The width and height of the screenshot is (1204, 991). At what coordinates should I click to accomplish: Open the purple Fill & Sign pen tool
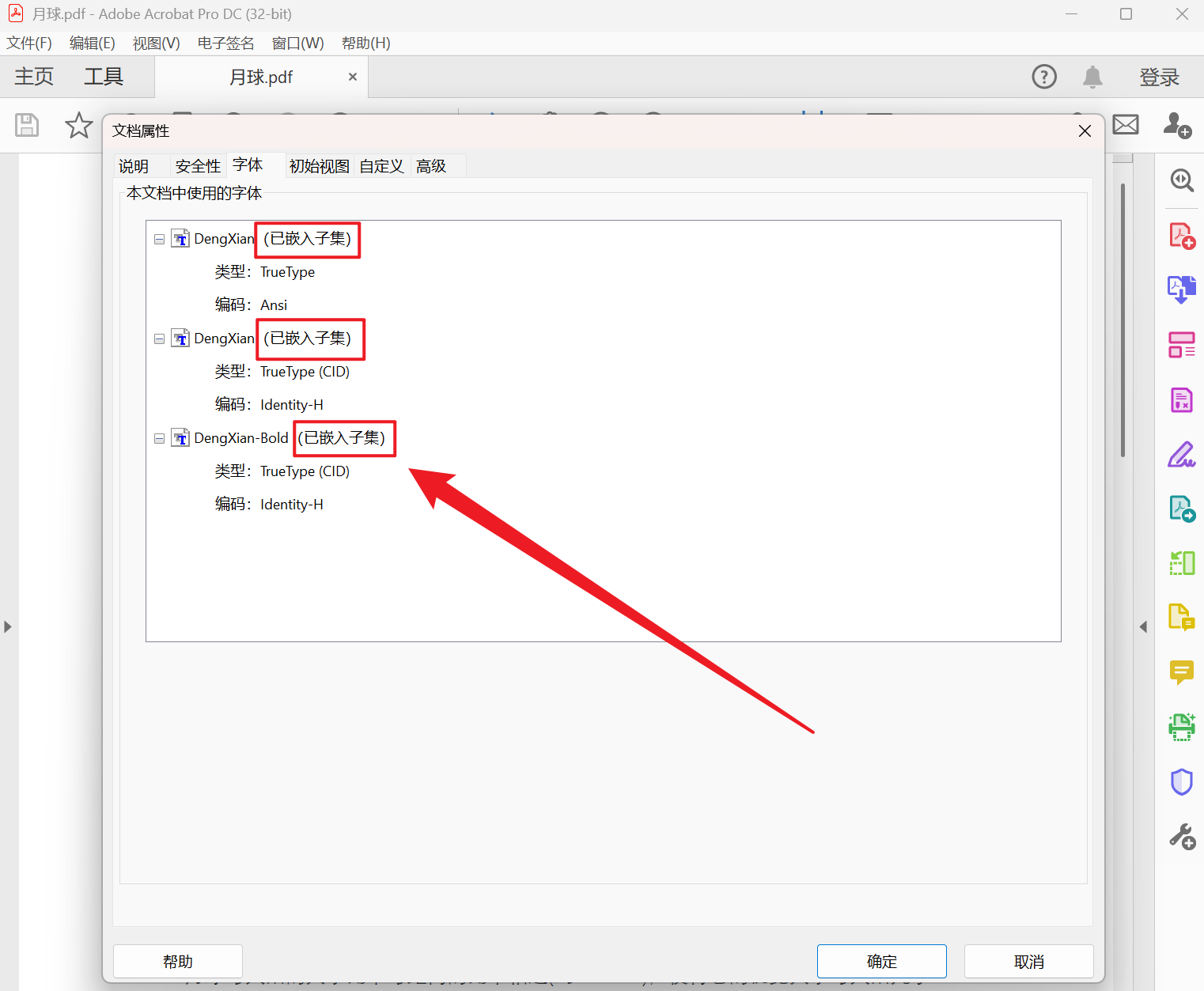click(x=1182, y=455)
